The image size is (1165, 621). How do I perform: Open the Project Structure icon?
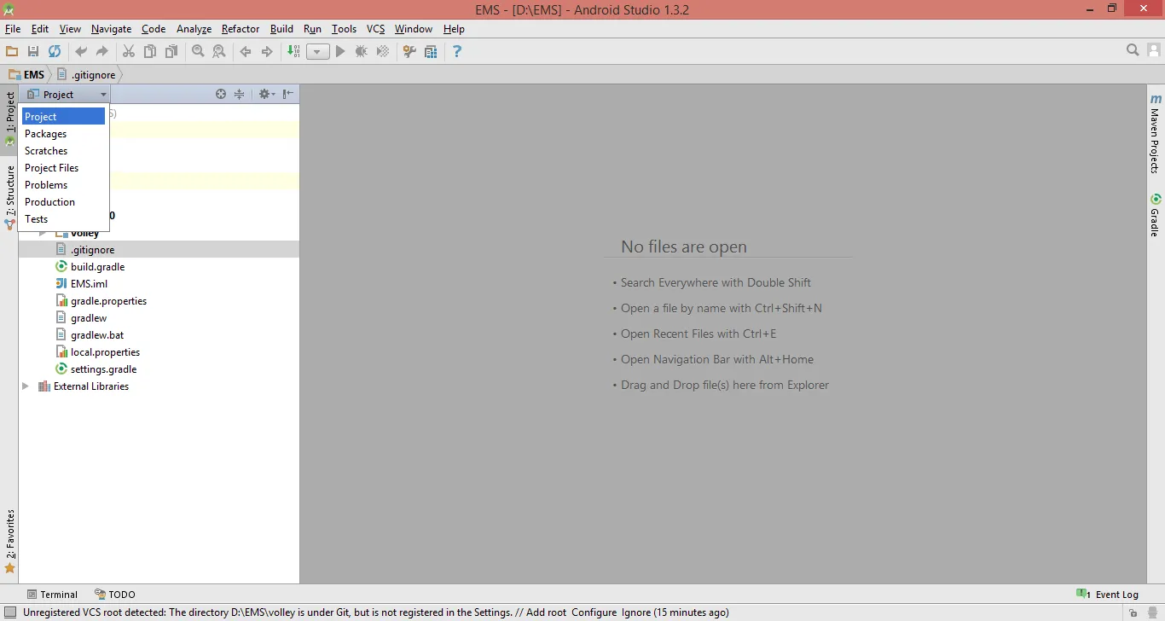pyautogui.click(x=431, y=51)
